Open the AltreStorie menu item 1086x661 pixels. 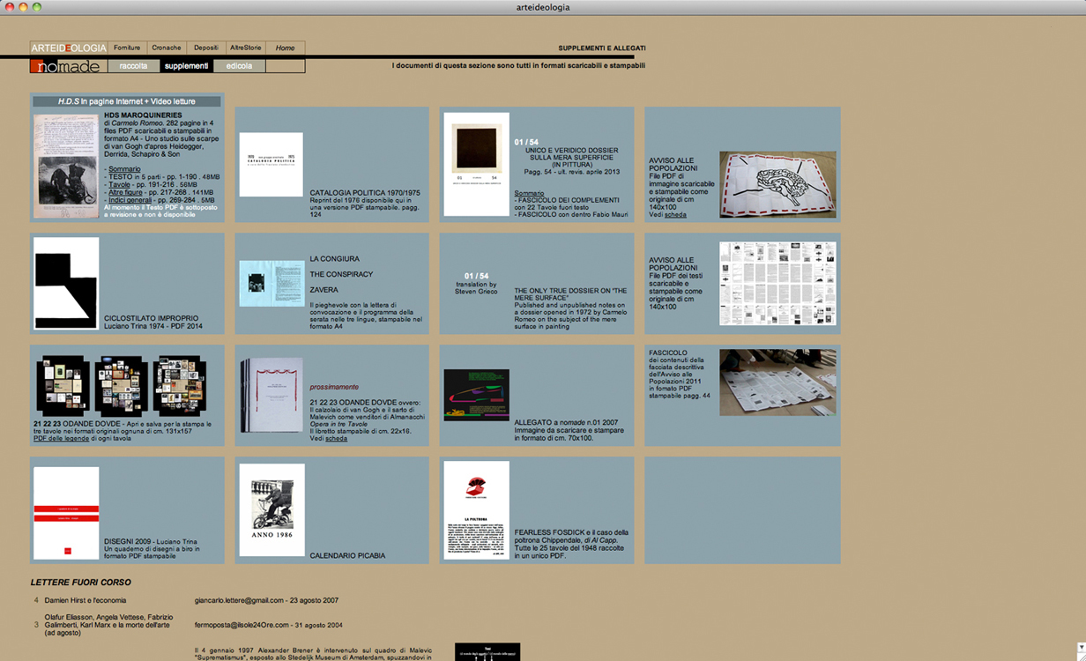(x=245, y=48)
